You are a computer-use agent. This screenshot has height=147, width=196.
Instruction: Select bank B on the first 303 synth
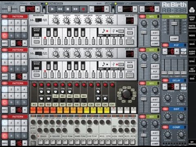11,36
